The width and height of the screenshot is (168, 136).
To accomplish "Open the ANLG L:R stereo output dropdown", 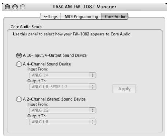I will [63, 122].
